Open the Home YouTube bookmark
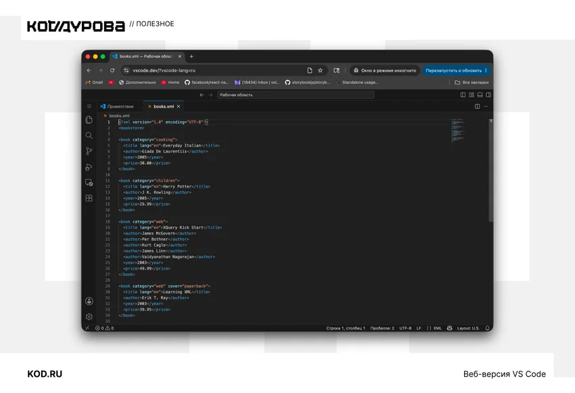Viewport: 575px width, 393px height. tap(170, 82)
